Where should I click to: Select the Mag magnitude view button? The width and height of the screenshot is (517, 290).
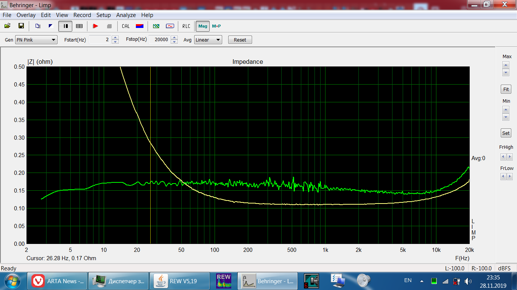pos(203,26)
